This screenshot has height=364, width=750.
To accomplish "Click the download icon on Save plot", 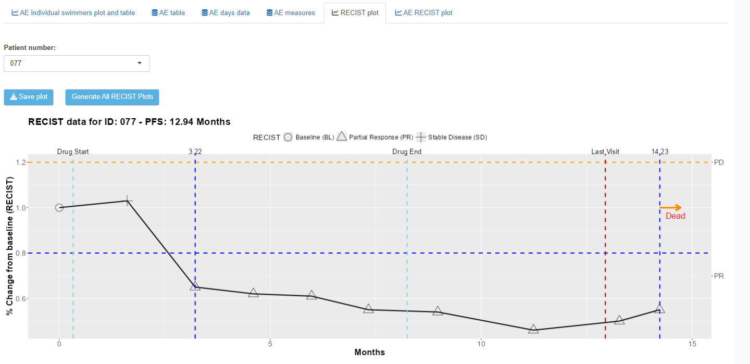I will pyautogui.click(x=14, y=97).
